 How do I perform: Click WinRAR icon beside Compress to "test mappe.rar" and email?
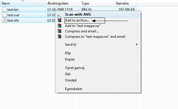pos(60,37)
